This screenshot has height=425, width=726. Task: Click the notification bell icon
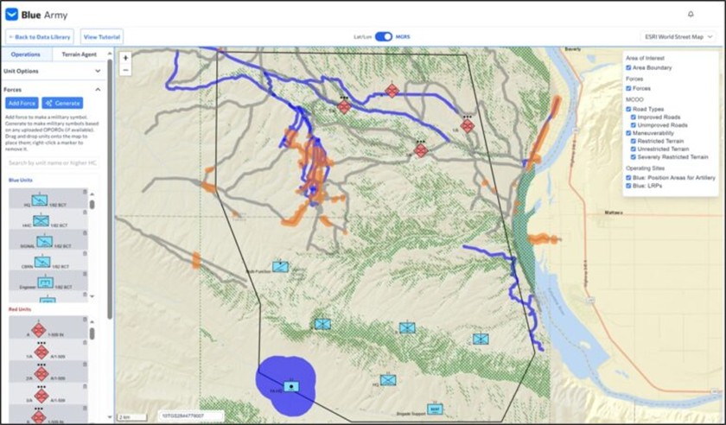[691, 15]
